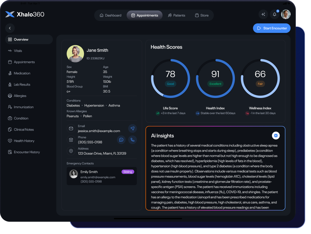This screenshot has width=311, height=234.
Task: Select Encounter History in the sidebar
Action: [x=27, y=152]
